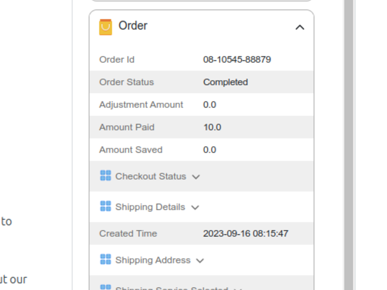Open the Shipping Details section label
387x290 pixels.
tap(150, 207)
